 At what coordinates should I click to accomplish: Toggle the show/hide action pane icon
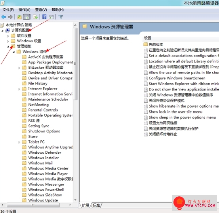(x=51, y=17)
